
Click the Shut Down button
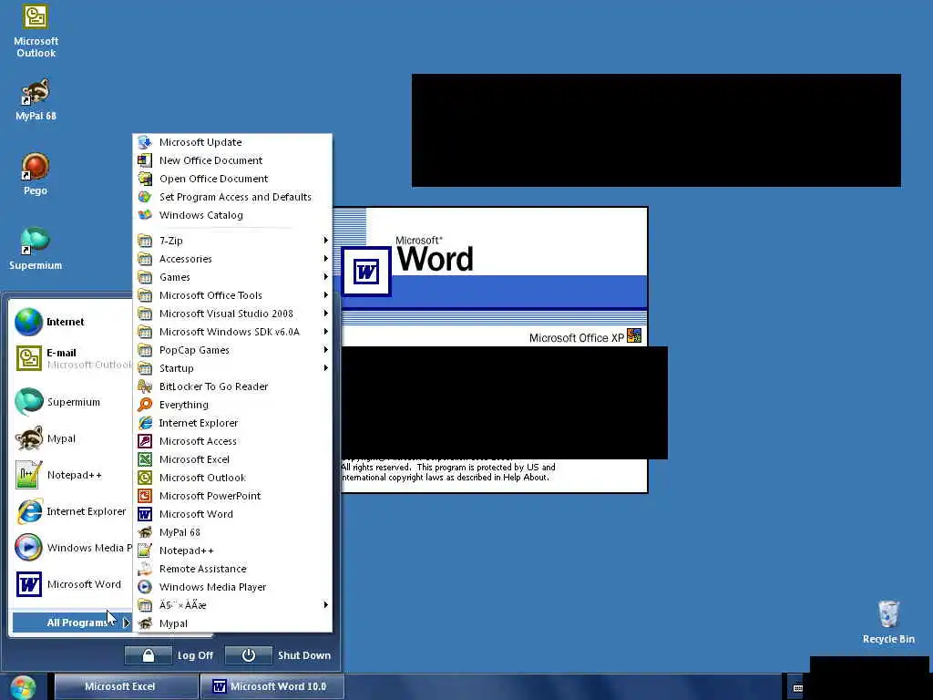pos(279,655)
